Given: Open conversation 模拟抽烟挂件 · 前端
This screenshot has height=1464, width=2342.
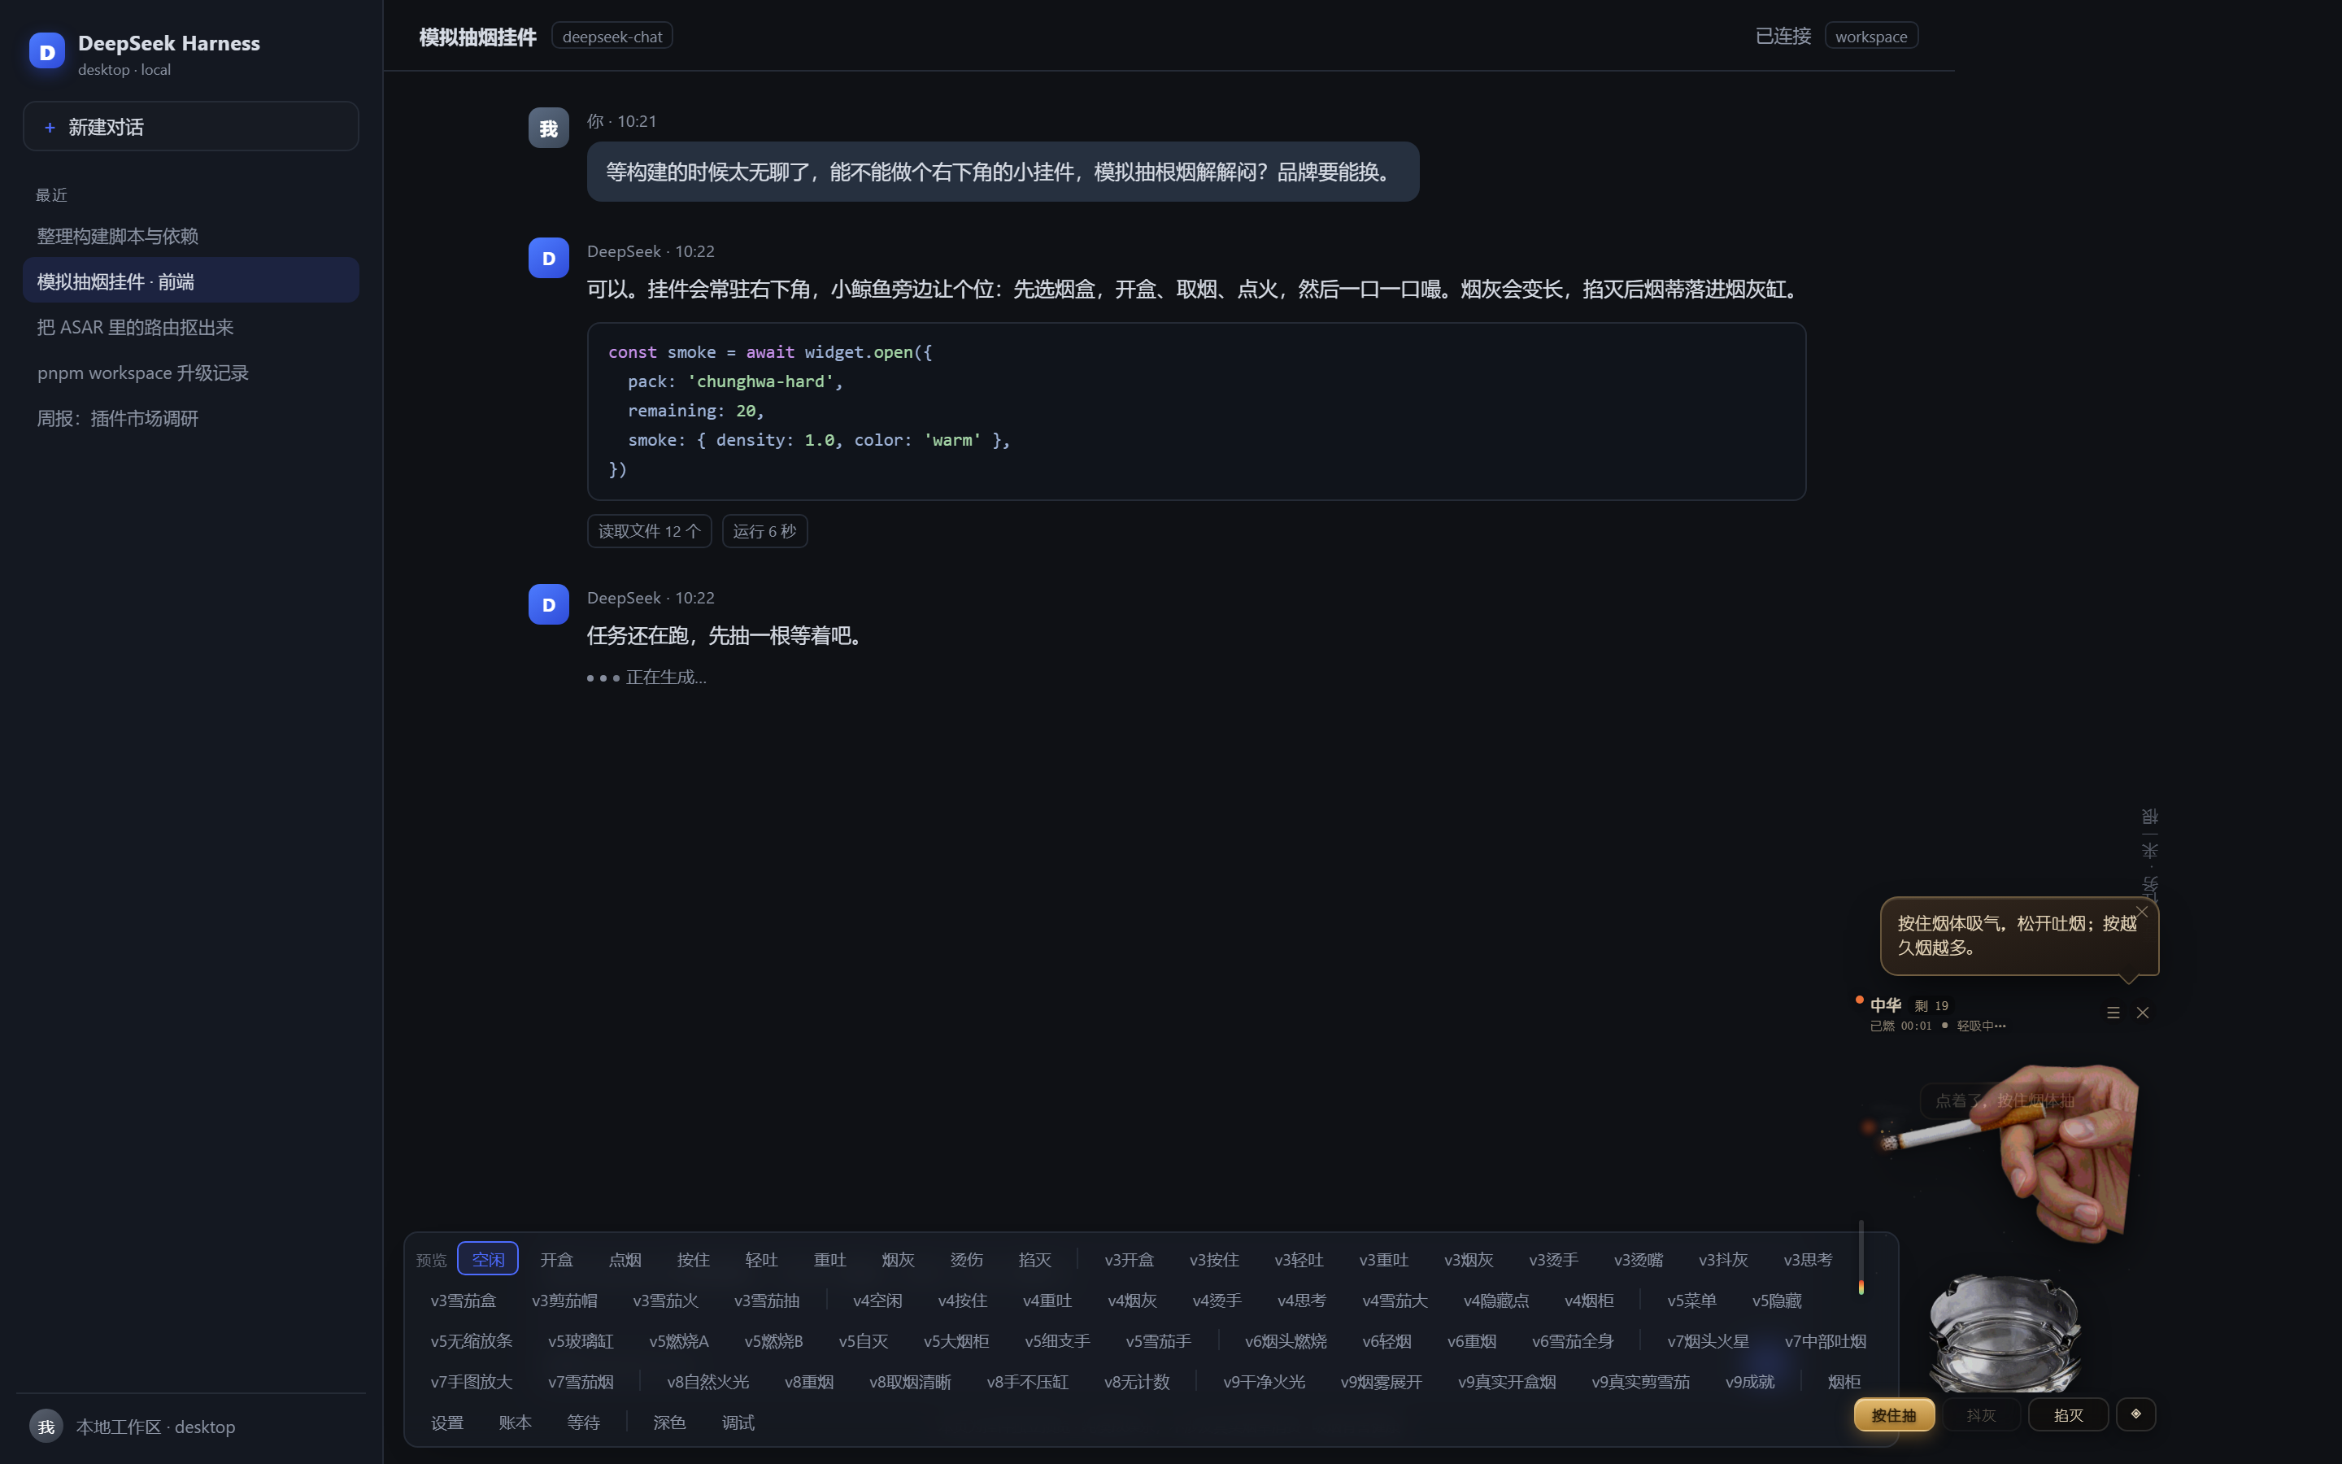Looking at the screenshot, I should (x=190, y=281).
